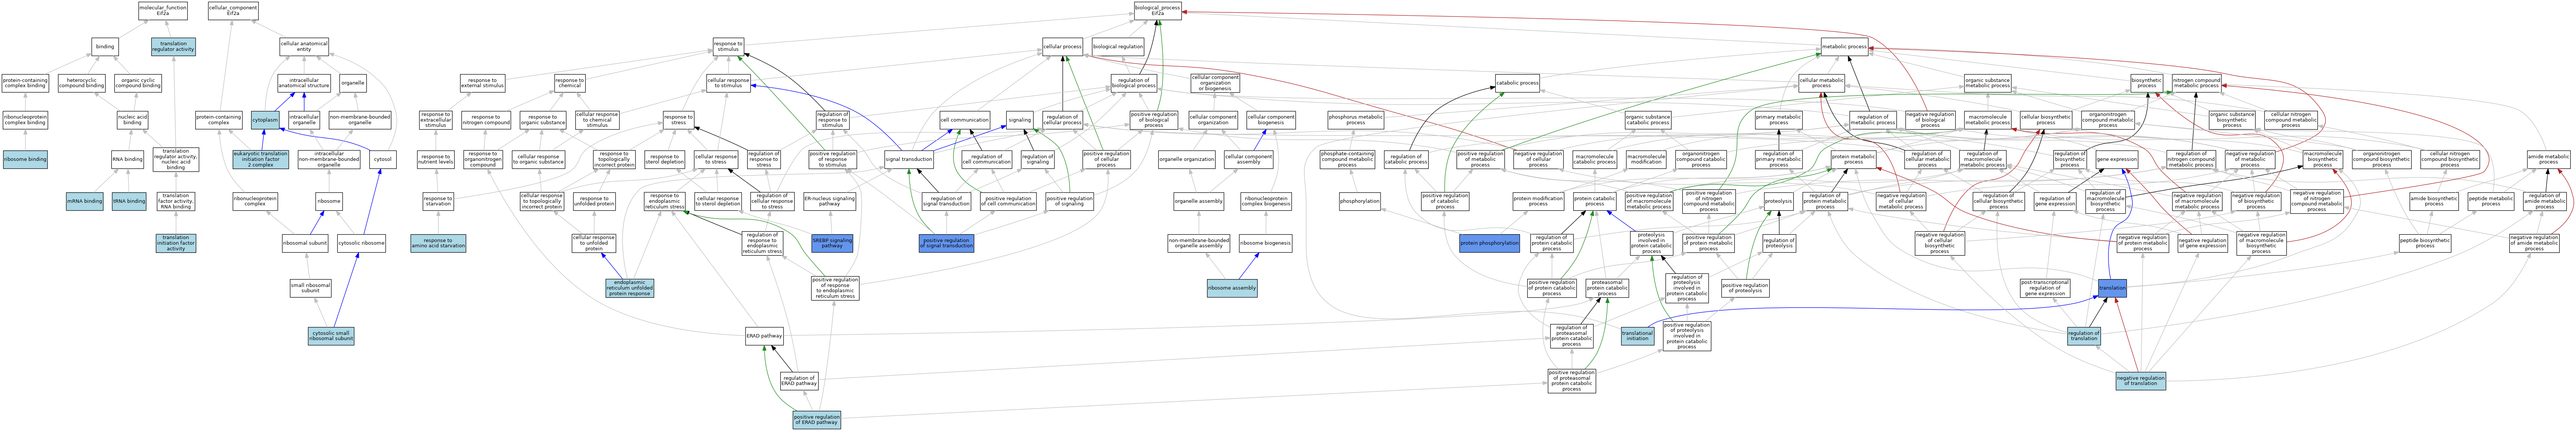
Task: Select the 'translational initiation' node
Action: coord(1637,336)
